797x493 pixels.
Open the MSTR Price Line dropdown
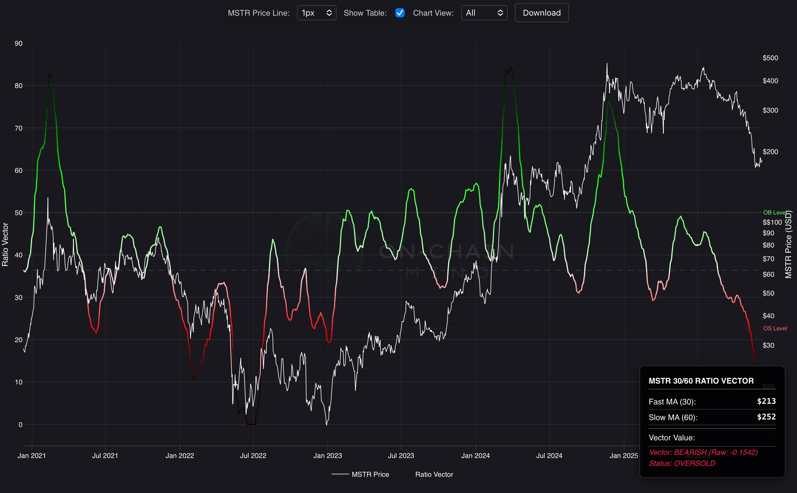click(x=316, y=13)
